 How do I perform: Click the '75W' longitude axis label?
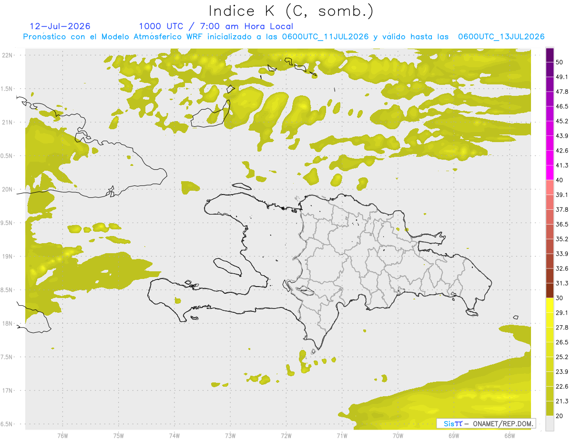click(x=118, y=435)
